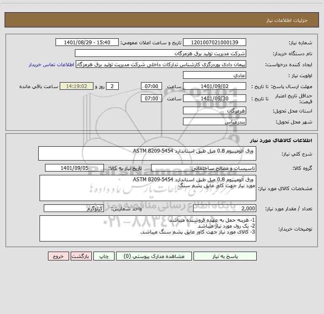This screenshot has width=324, height=314.
Task: Click the label شهر محل تحویل
Action: [x=294, y=122]
